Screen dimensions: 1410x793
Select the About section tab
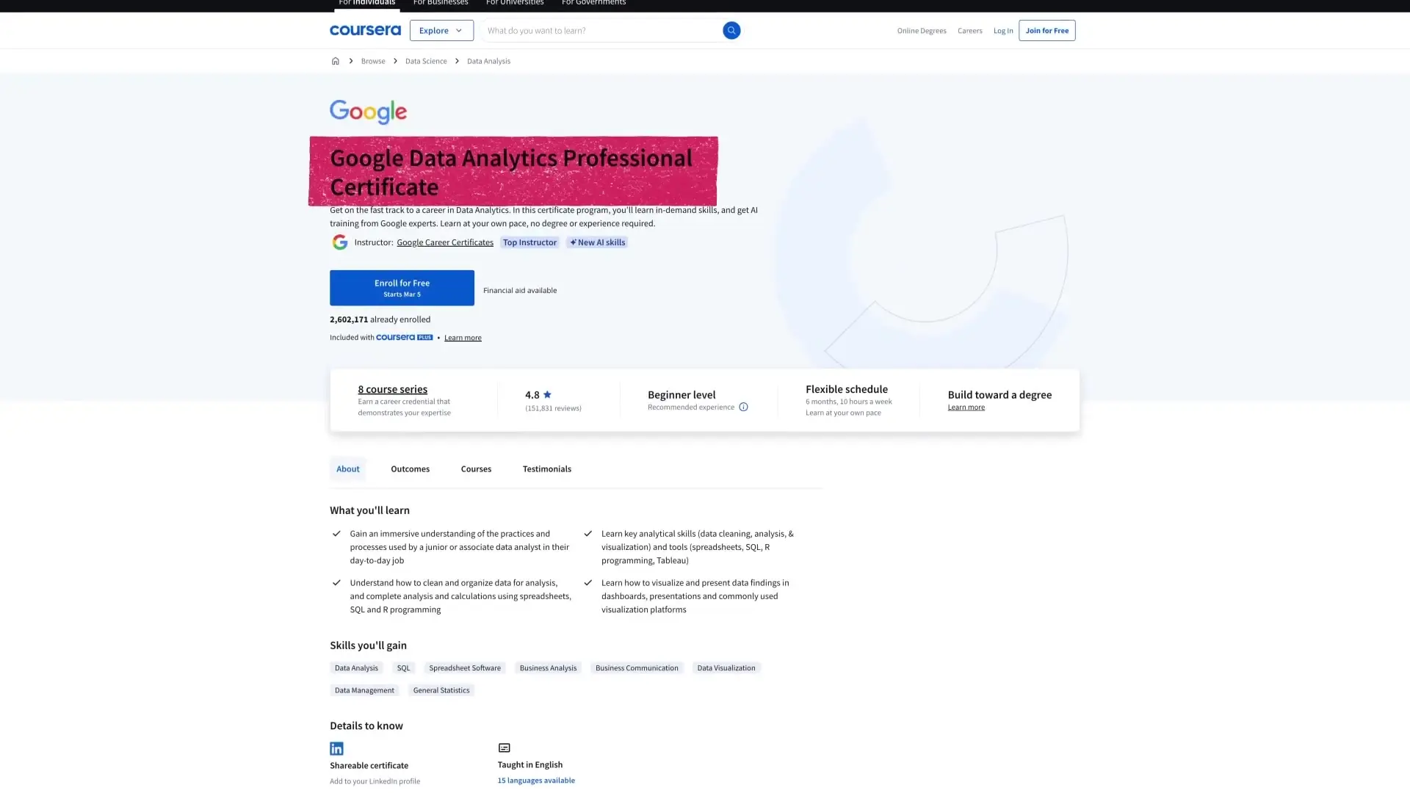[347, 468]
